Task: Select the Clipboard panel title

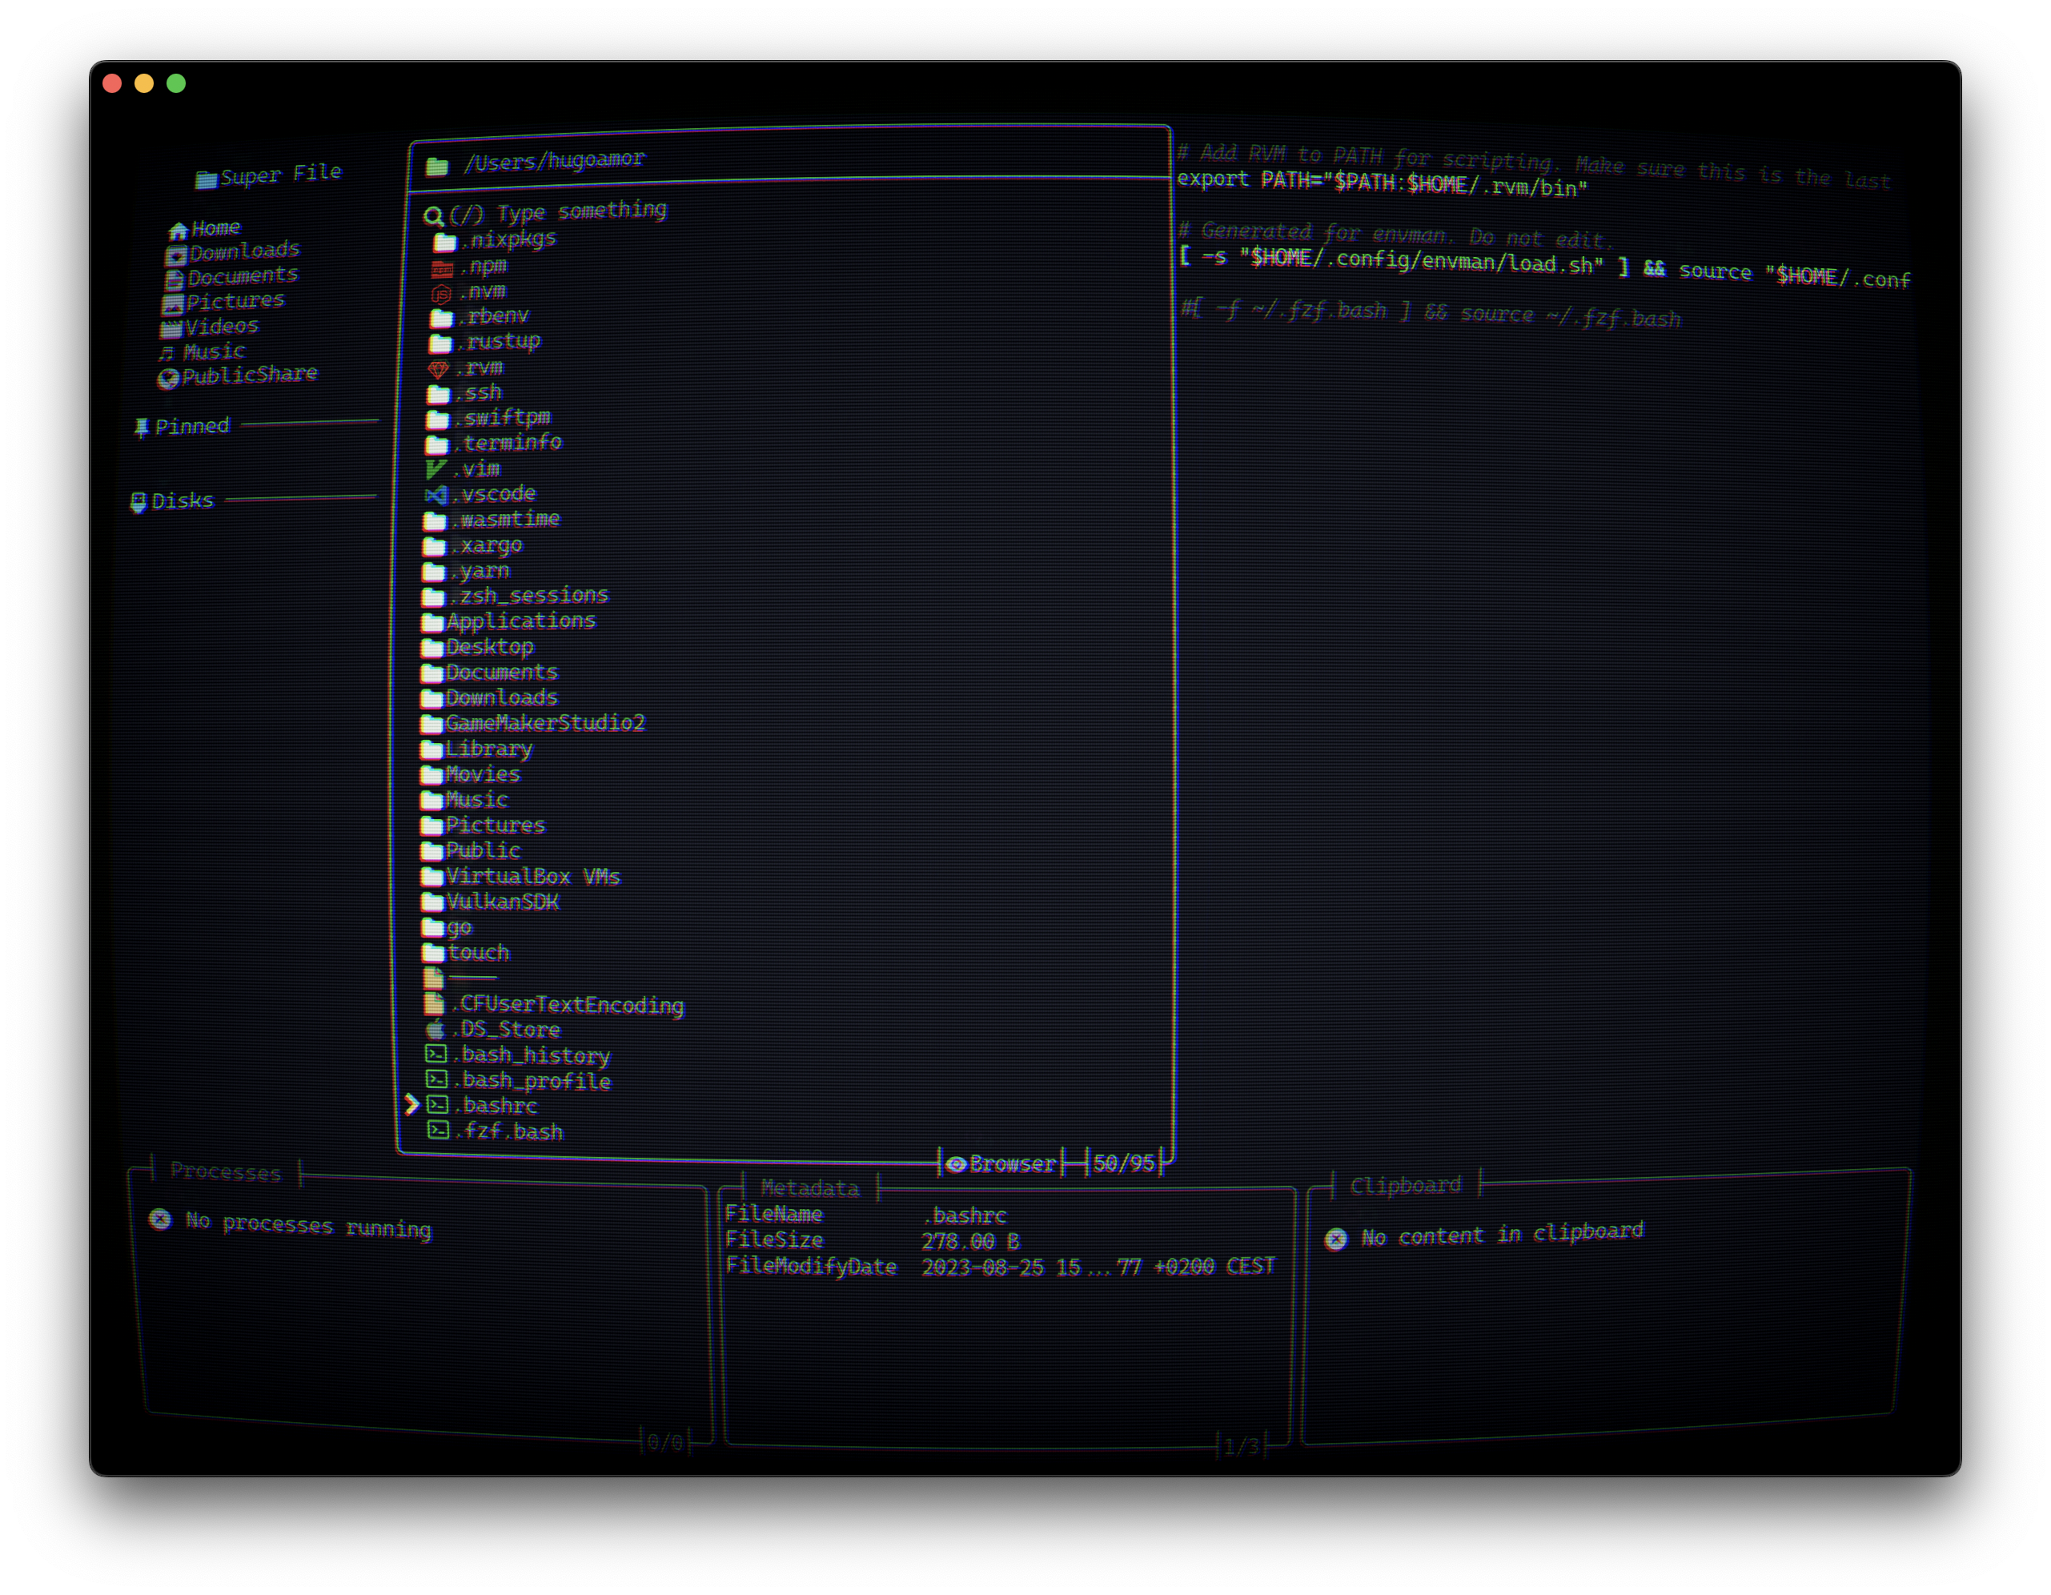Action: 1405,1186
